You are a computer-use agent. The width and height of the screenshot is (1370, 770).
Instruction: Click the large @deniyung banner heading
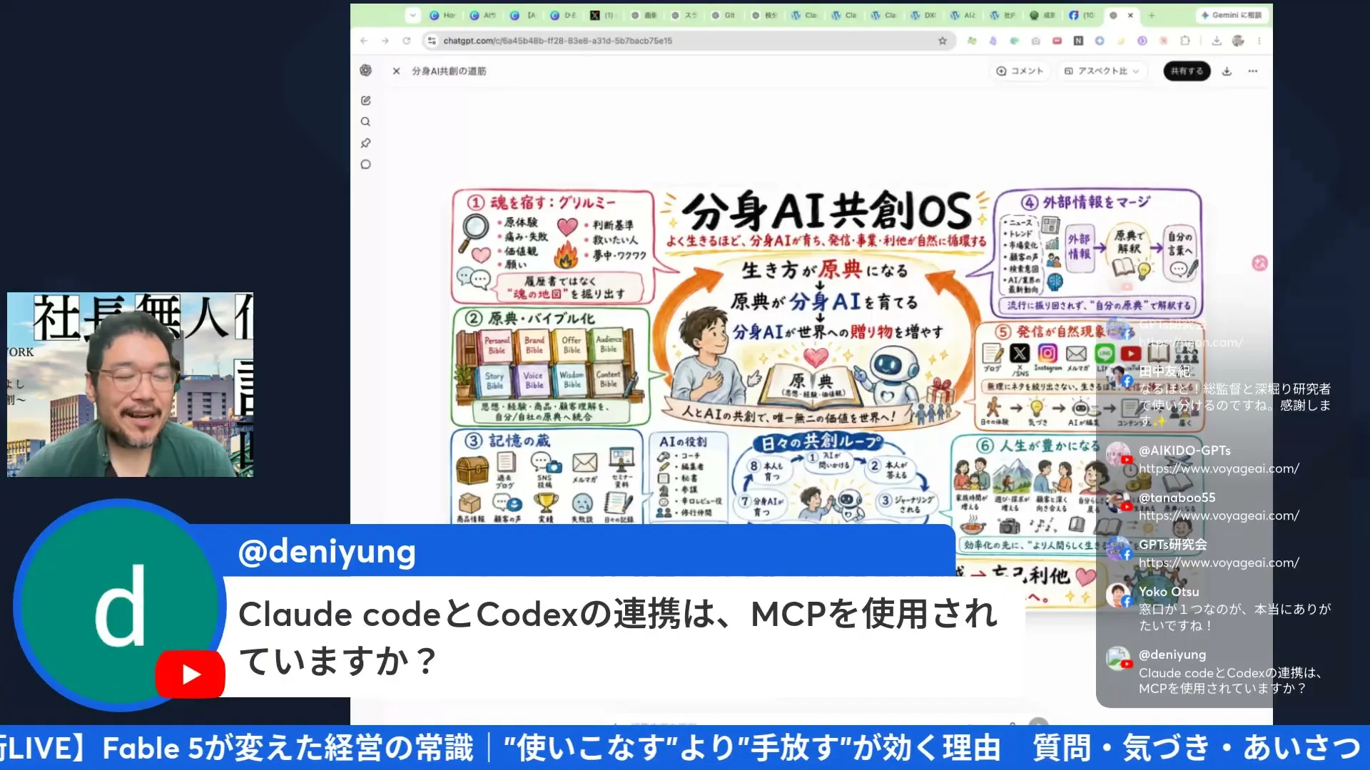coord(327,552)
